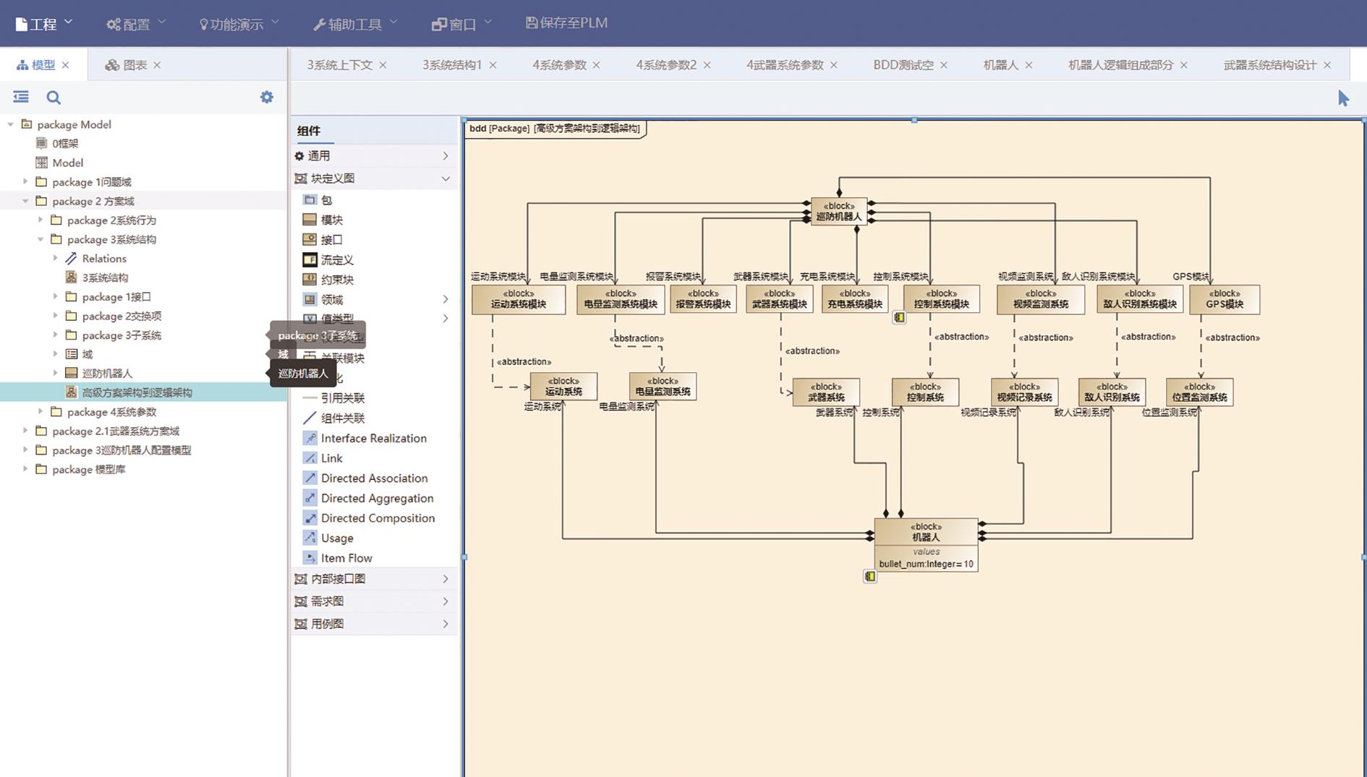The height and width of the screenshot is (777, 1367).
Task: Expand package 4系统参数 node
Action: click(x=41, y=411)
